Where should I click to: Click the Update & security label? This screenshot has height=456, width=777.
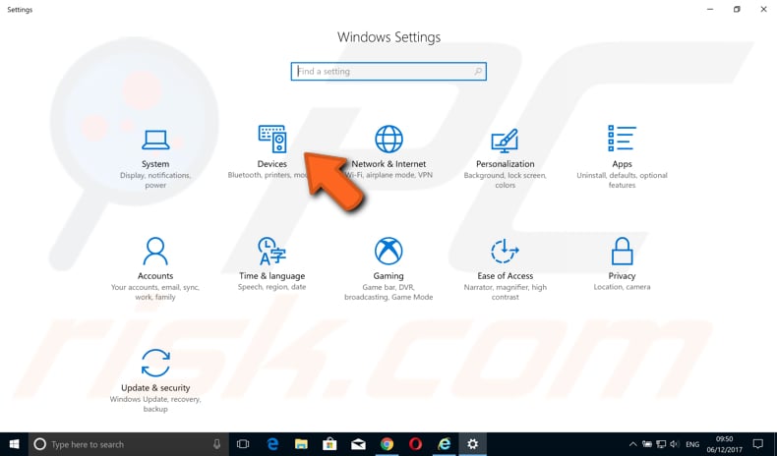point(155,387)
